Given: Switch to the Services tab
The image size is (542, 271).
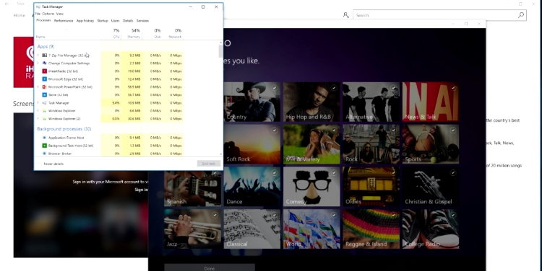Looking at the screenshot, I should pyautogui.click(x=142, y=21).
